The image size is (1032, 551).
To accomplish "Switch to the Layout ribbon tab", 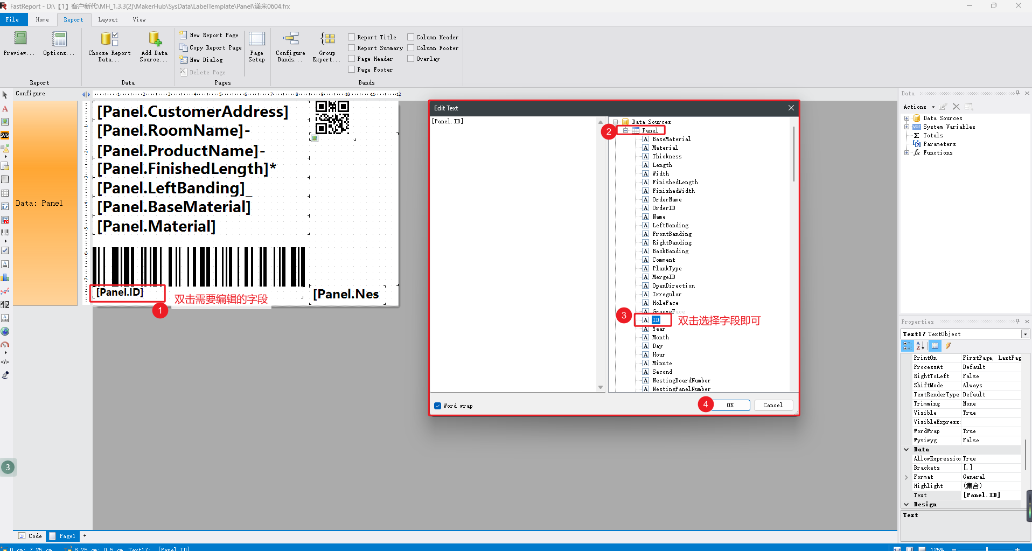I will pyautogui.click(x=108, y=20).
